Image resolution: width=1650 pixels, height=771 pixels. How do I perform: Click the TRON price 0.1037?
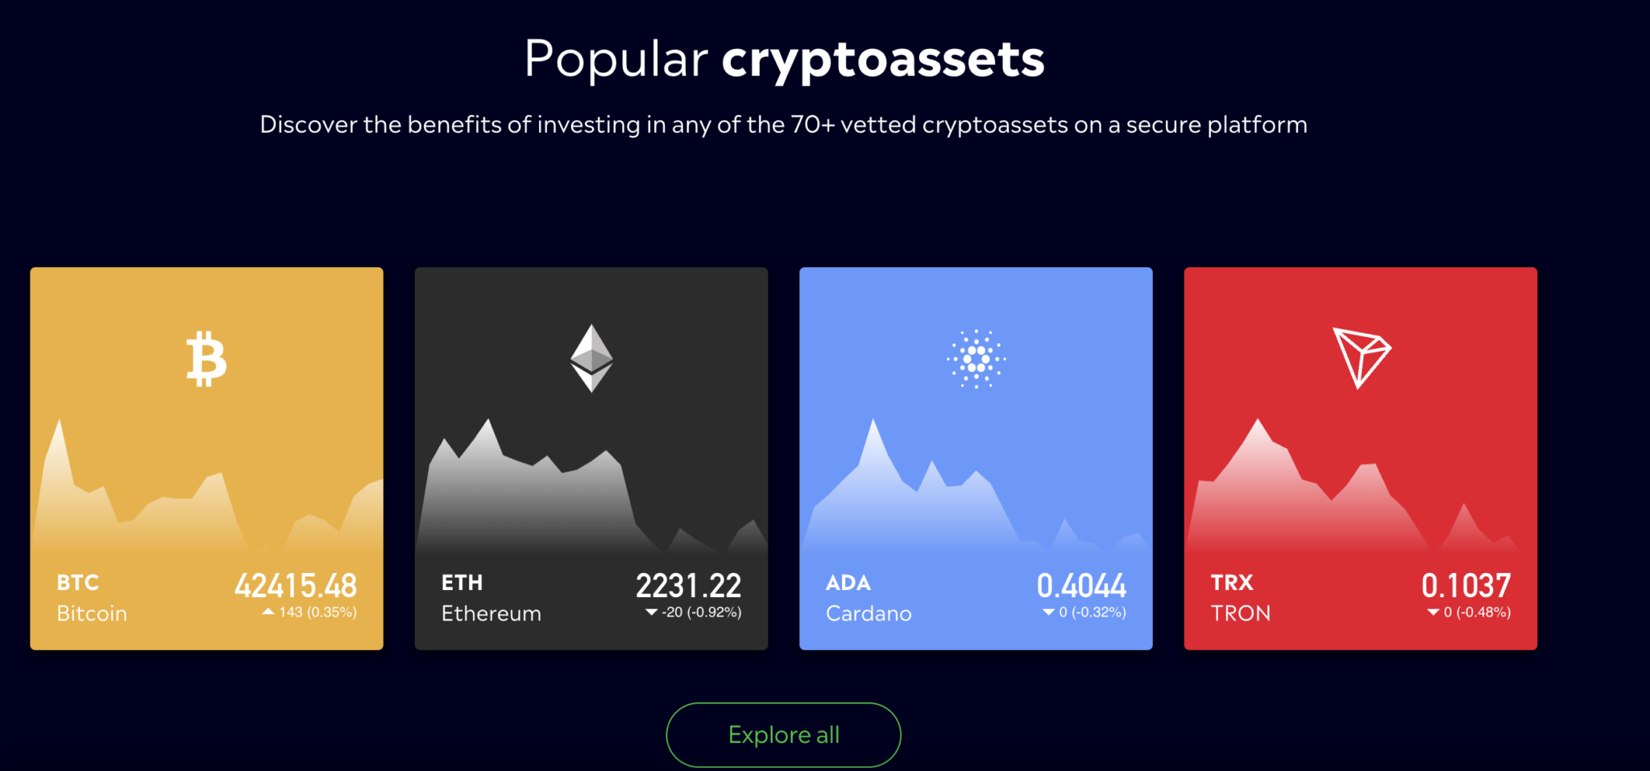coord(1467,584)
